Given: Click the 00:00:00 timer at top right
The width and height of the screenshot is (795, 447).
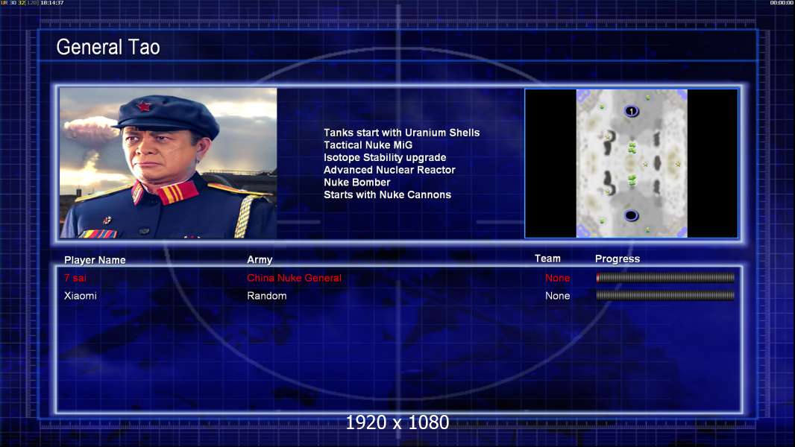Looking at the screenshot, I should (782, 3).
